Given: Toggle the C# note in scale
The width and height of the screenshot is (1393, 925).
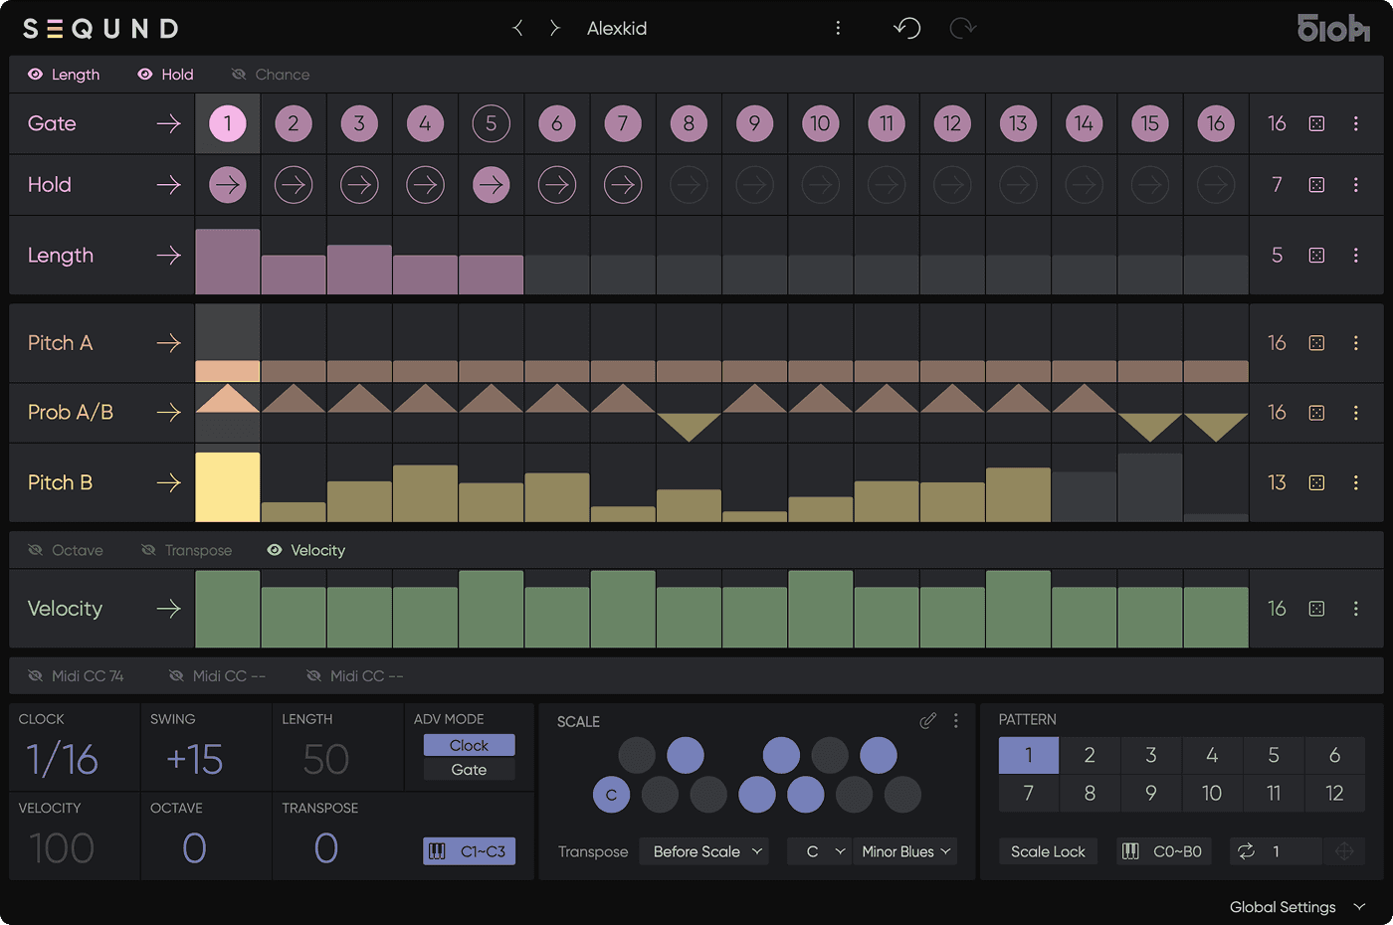Looking at the screenshot, I should [x=637, y=755].
